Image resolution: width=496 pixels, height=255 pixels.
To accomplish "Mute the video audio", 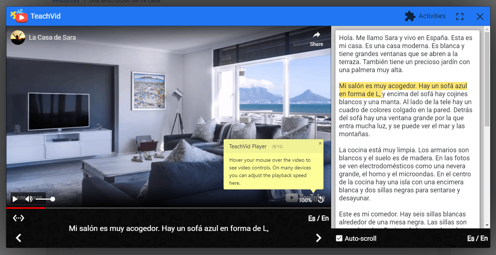I will [x=29, y=199].
